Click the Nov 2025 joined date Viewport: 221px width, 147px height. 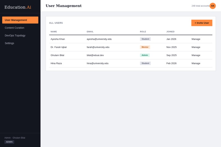point(171,47)
